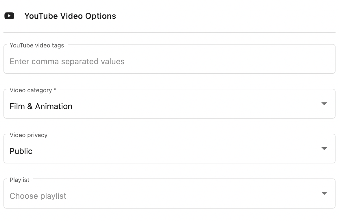
Task: Click the YouTube Video Options heading
Action: tap(70, 16)
